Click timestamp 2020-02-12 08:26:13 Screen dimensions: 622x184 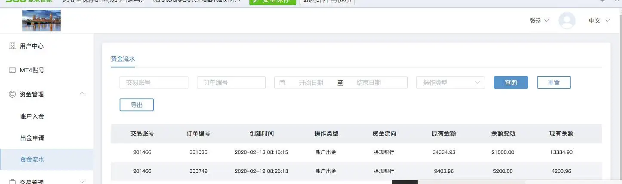(x=262, y=171)
